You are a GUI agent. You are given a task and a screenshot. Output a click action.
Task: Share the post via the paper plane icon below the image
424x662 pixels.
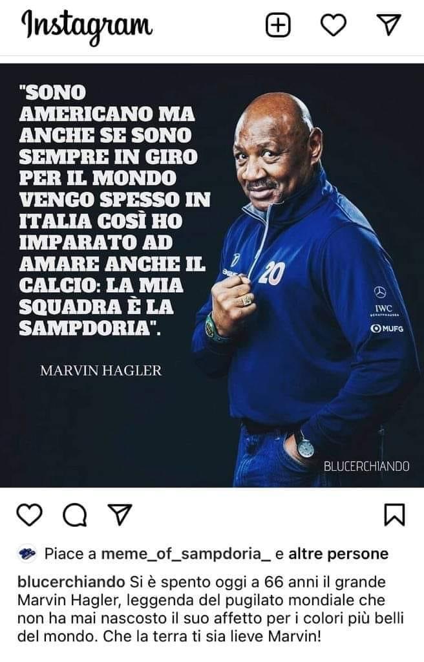point(120,514)
